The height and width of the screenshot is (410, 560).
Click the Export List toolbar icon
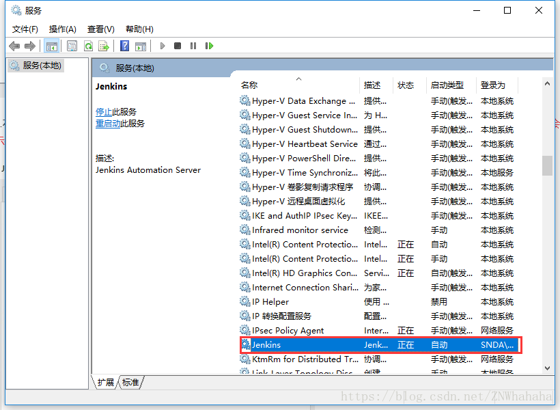click(x=104, y=46)
